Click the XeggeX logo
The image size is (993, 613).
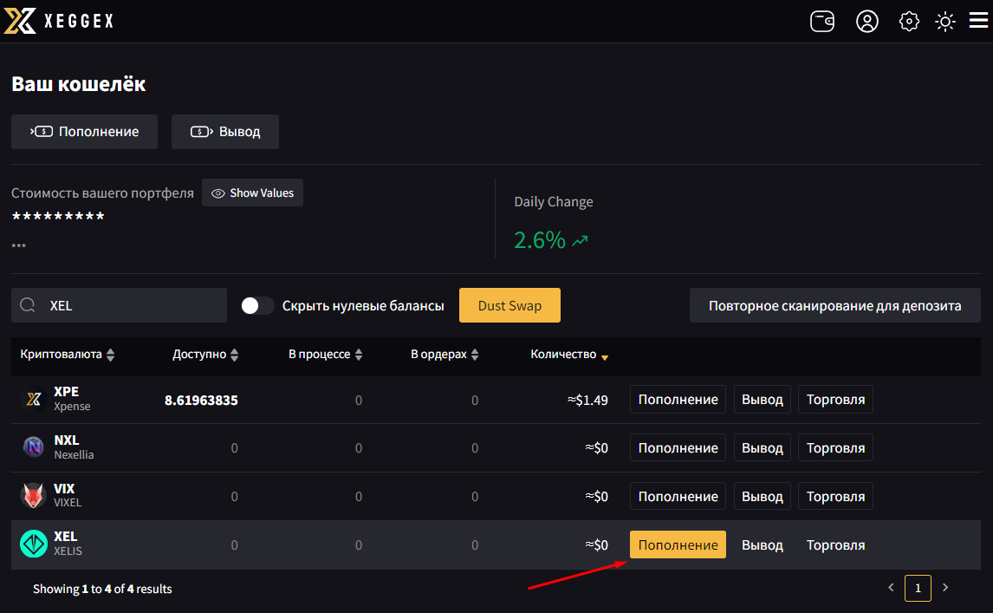tap(59, 21)
